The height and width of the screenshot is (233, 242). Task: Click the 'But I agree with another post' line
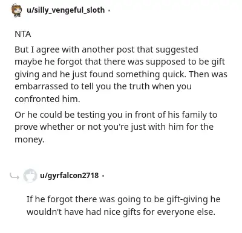pyautogui.click(x=106, y=49)
